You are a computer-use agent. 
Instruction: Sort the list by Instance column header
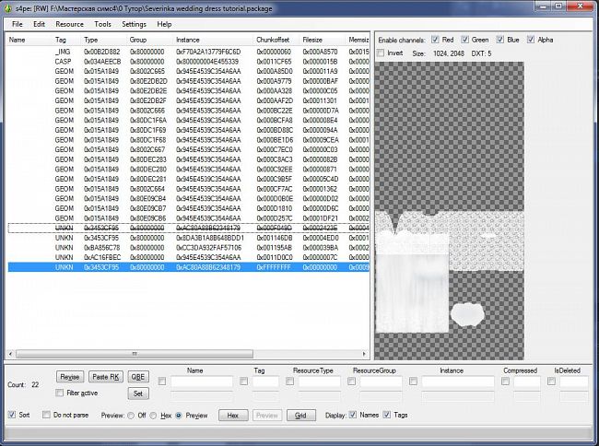[188, 40]
